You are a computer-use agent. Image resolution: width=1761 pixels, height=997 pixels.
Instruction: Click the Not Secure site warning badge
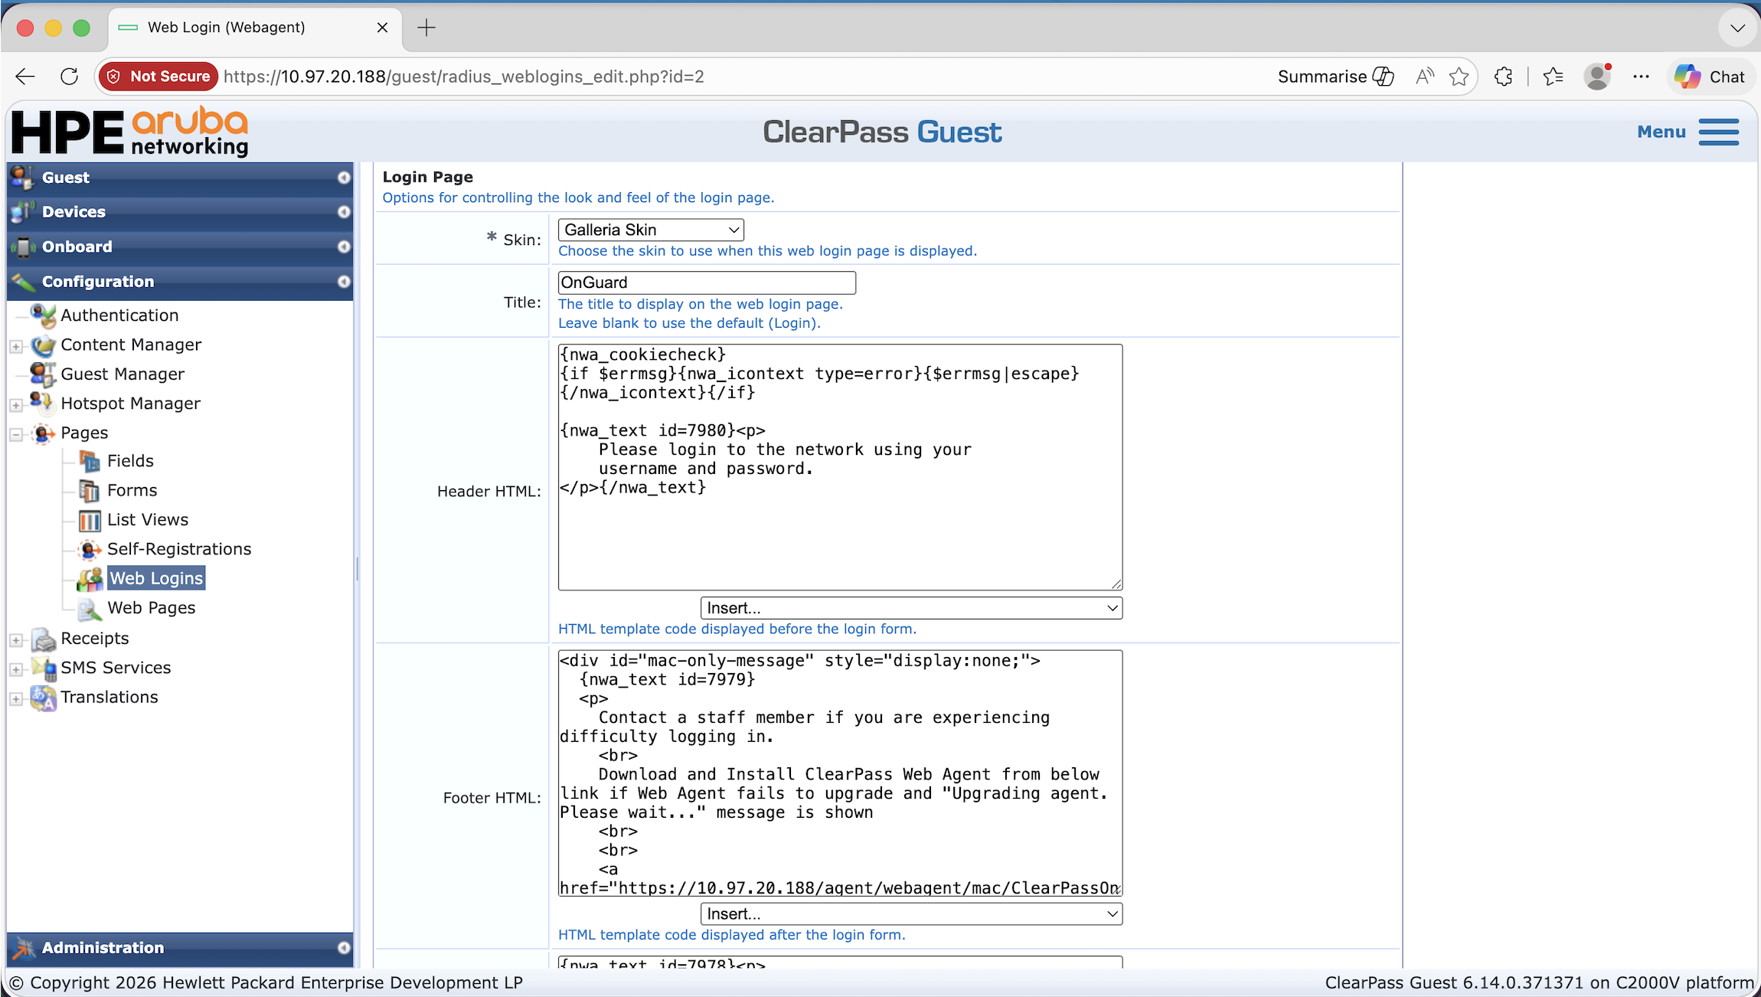tap(159, 77)
